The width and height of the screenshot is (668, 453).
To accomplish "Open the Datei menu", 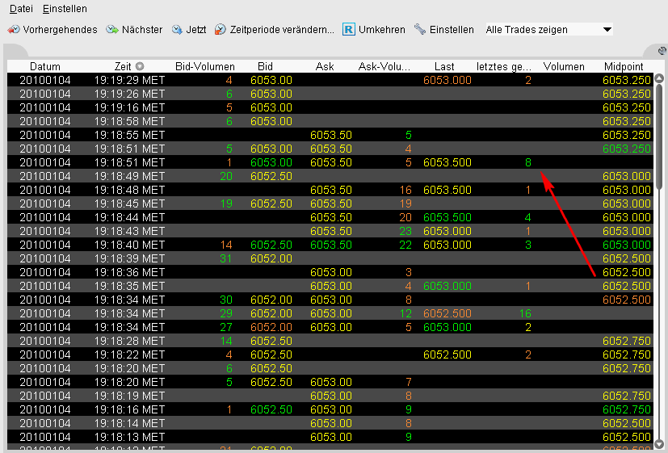I will [21, 9].
